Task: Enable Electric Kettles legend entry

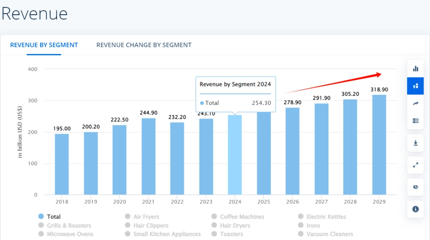Action: [x=322, y=217]
